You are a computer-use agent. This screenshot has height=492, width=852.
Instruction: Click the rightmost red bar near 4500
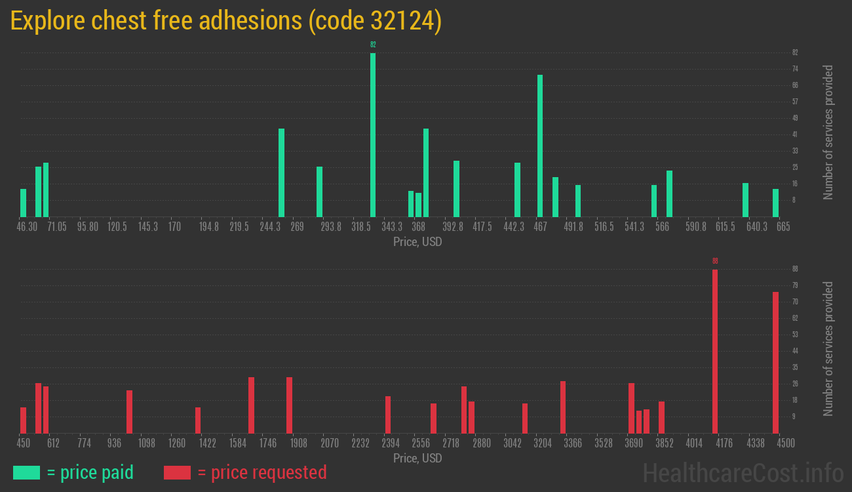[x=775, y=362]
